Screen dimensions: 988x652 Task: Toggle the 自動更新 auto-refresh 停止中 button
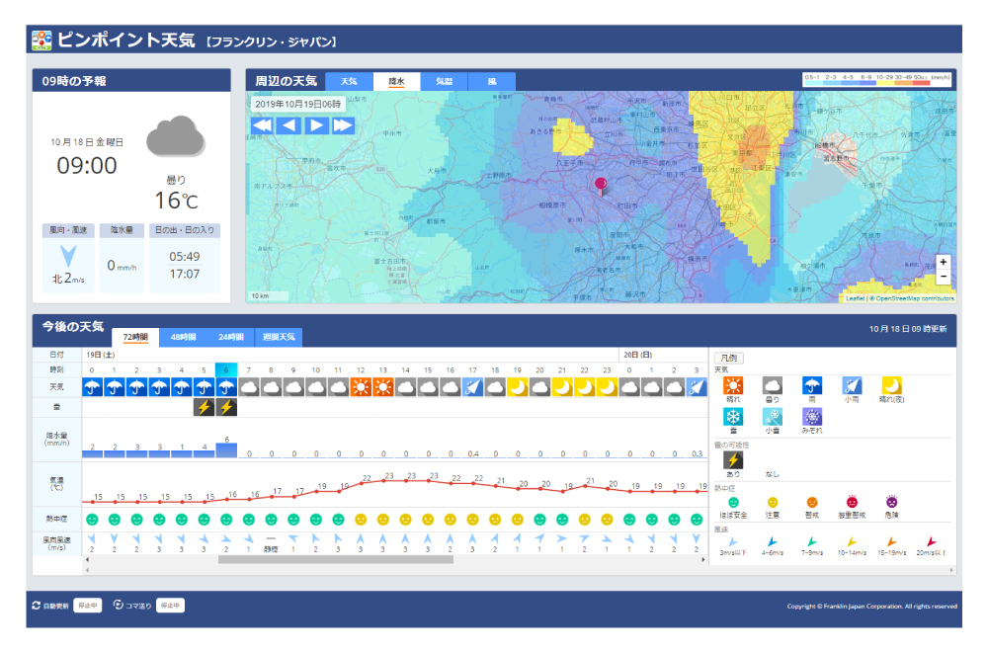[88, 606]
